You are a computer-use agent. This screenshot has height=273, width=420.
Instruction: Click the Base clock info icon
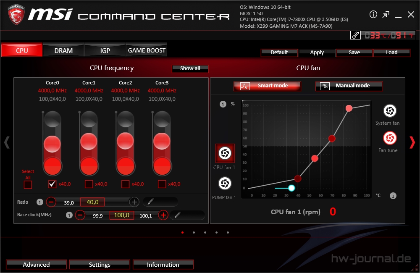pyautogui.click(x=69, y=215)
